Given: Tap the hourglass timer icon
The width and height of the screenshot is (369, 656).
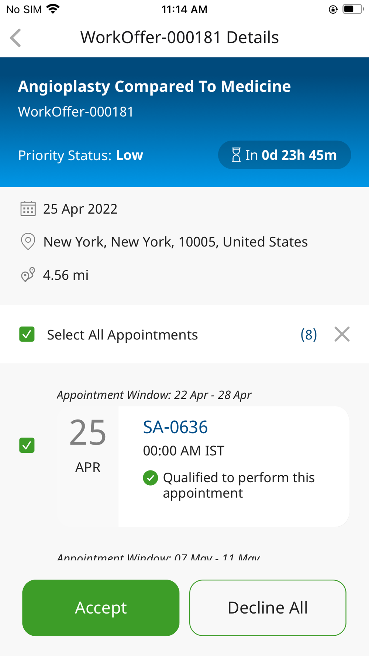Looking at the screenshot, I should pos(236,155).
